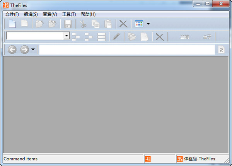The height and width of the screenshot is (166, 232).
Task: Expand the combo box dropdown arrow
Action: coord(67,36)
